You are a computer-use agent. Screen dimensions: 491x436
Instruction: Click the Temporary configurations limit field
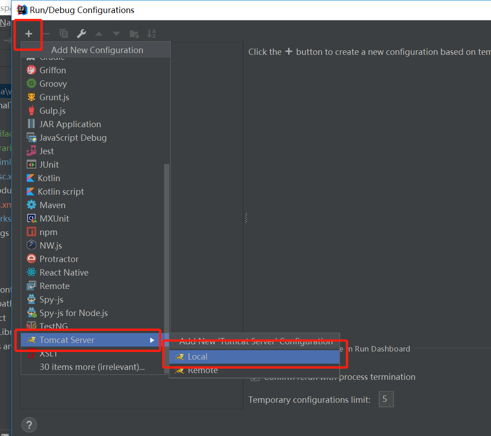click(x=386, y=399)
